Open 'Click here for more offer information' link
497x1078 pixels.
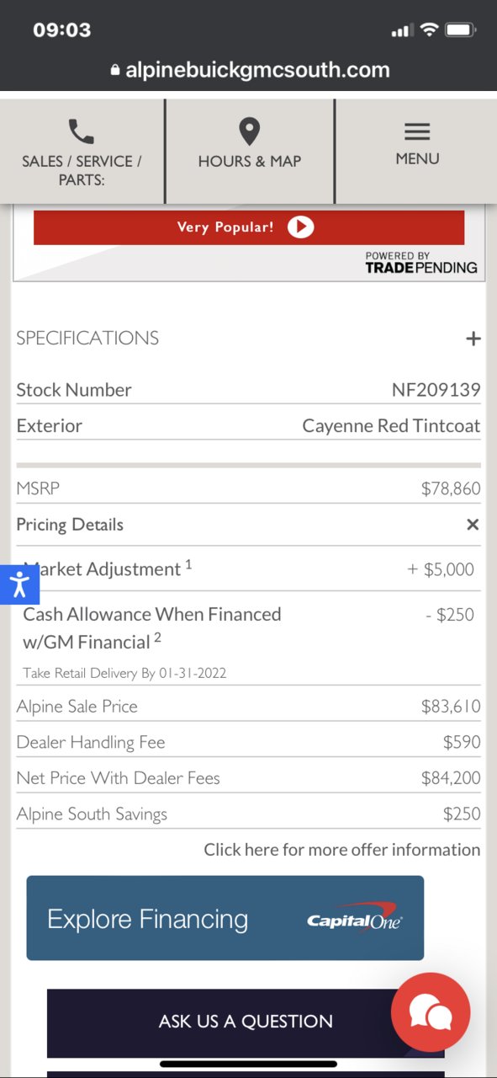point(342,850)
